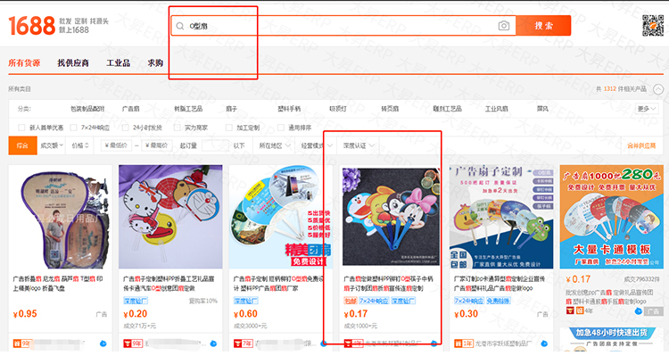Filter by 转页扇 category

pyautogui.click(x=390, y=109)
